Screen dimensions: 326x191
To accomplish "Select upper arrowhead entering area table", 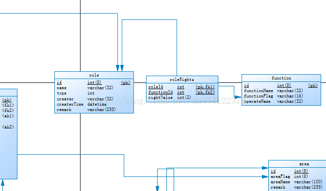I will point(265,168).
